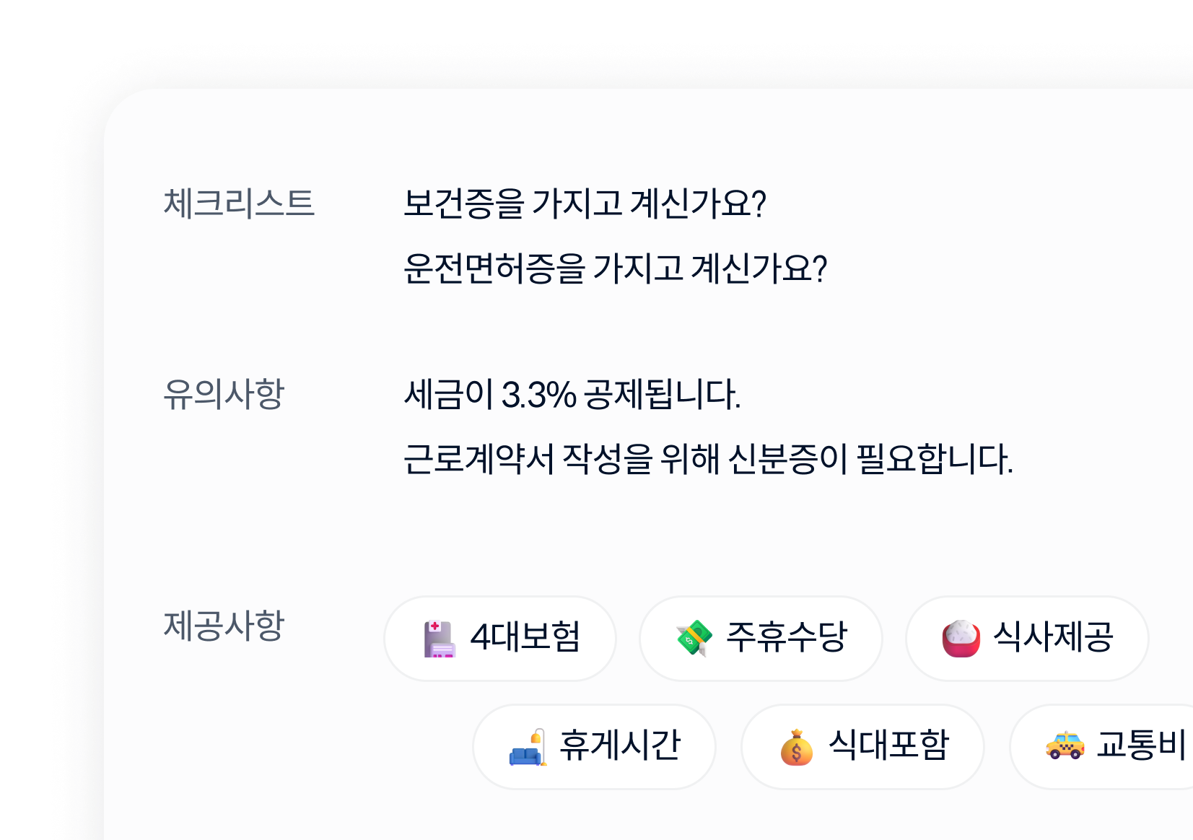This screenshot has width=1193, height=840.
Task: Tap the 식대포함 benefit tag
Action: coord(862,747)
